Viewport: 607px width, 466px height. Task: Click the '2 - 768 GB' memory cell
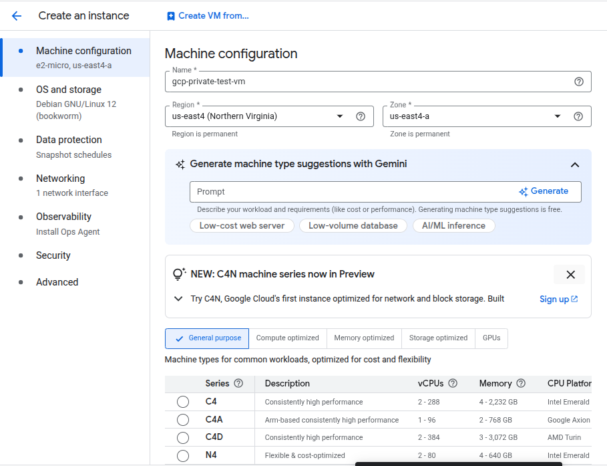coord(495,420)
